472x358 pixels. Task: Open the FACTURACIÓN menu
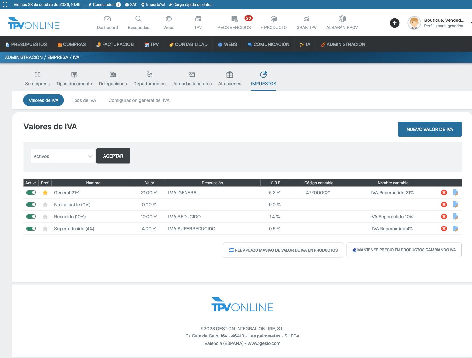point(115,44)
